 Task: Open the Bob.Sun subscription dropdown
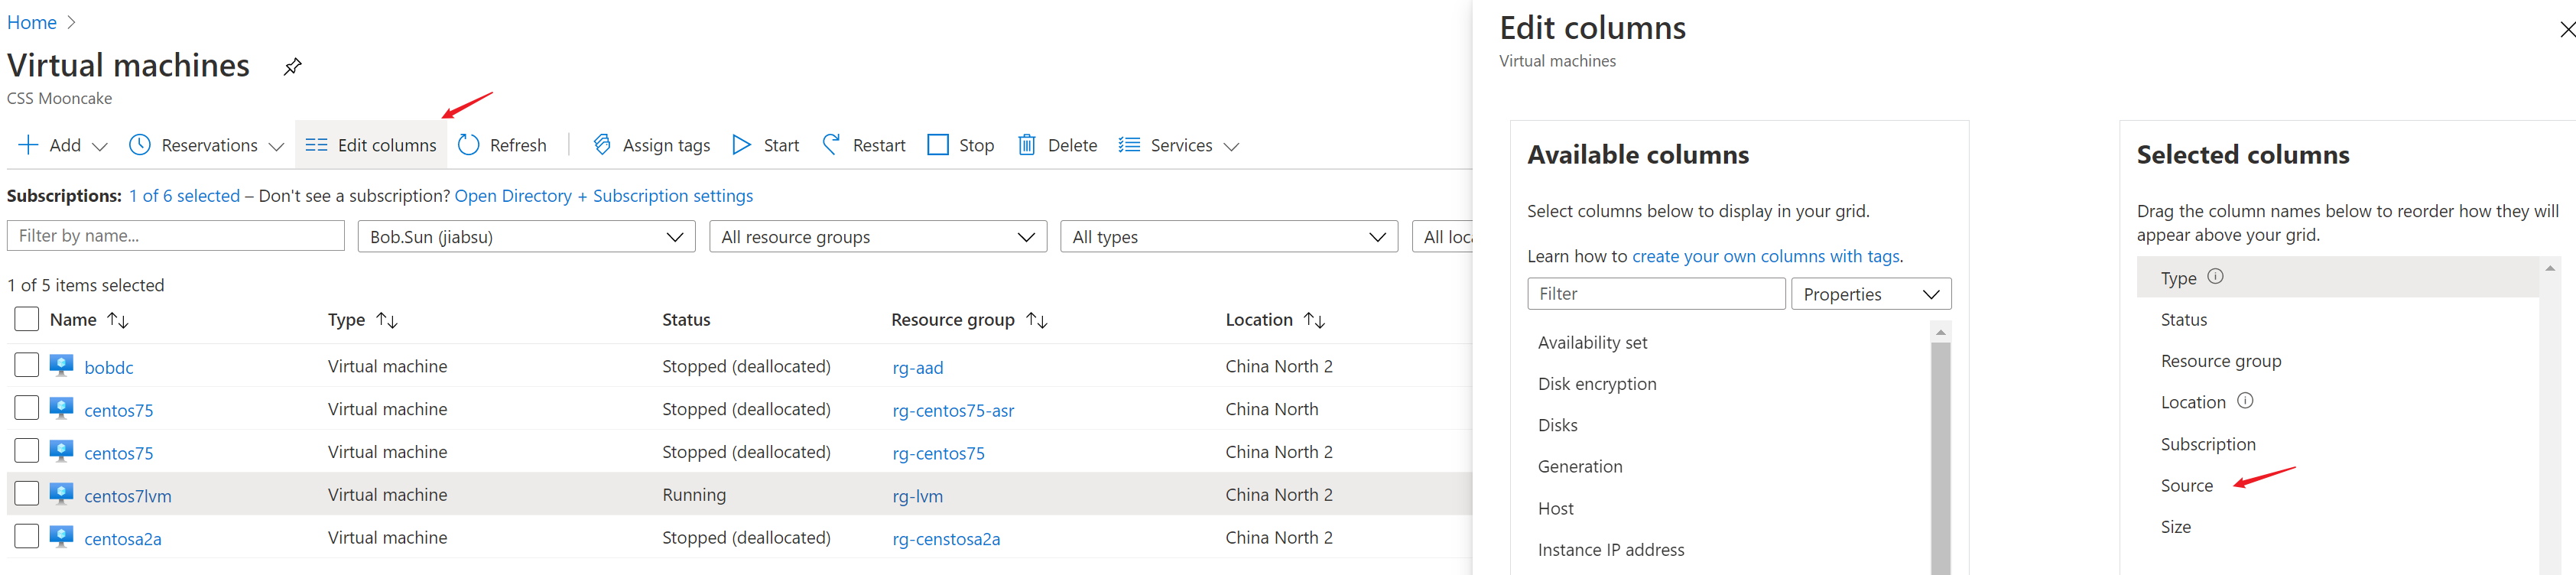526,237
